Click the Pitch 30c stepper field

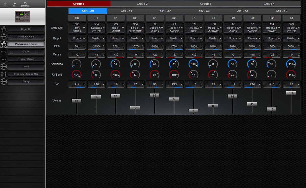(x=77, y=46)
